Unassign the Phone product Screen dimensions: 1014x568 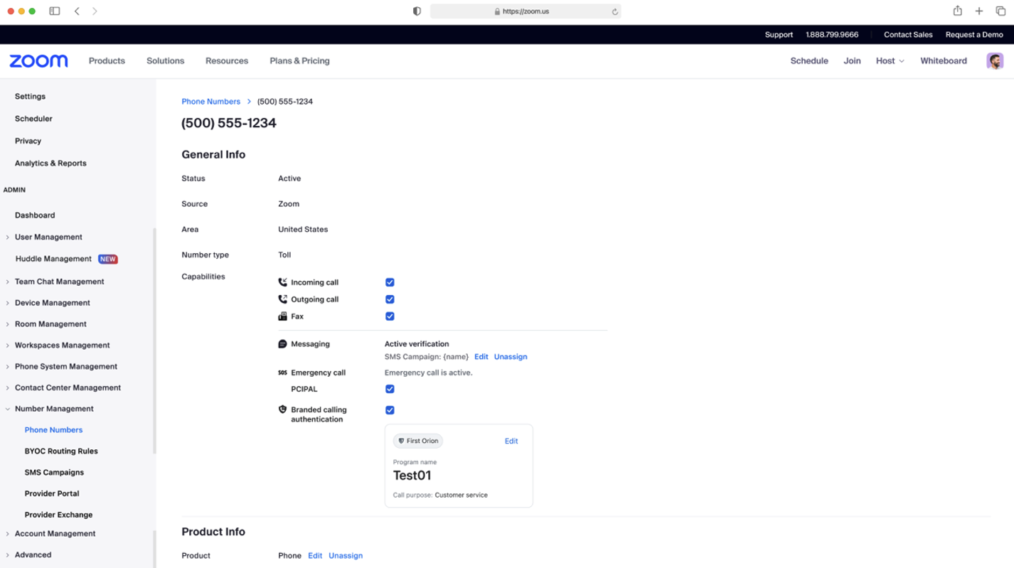point(346,556)
